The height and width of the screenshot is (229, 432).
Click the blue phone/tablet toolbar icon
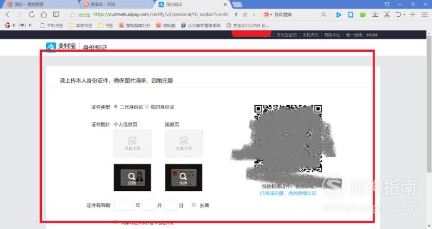(x=350, y=14)
